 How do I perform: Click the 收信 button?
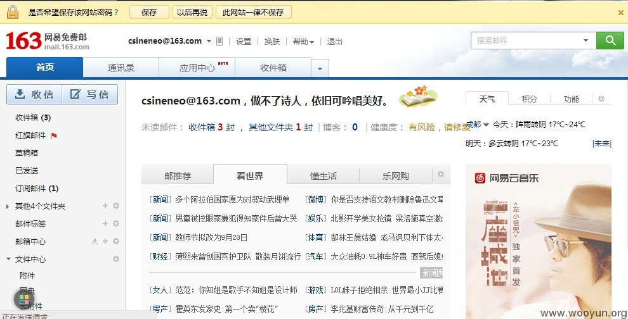(x=34, y=94)
